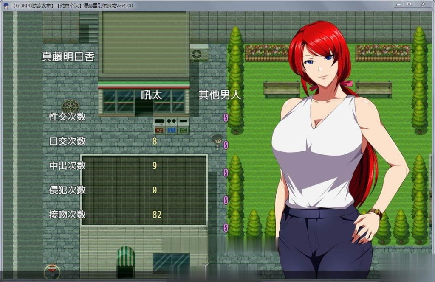435x282 pixels.
Task: Select the 其他男人 column header
Action: tap(220, 95)
